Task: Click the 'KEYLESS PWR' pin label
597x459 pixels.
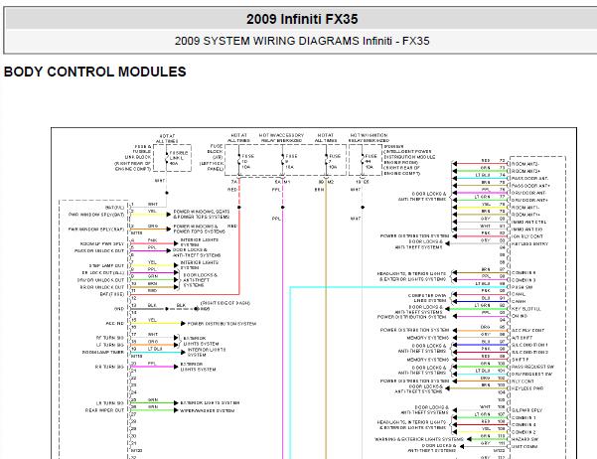Action: (527, 388)
